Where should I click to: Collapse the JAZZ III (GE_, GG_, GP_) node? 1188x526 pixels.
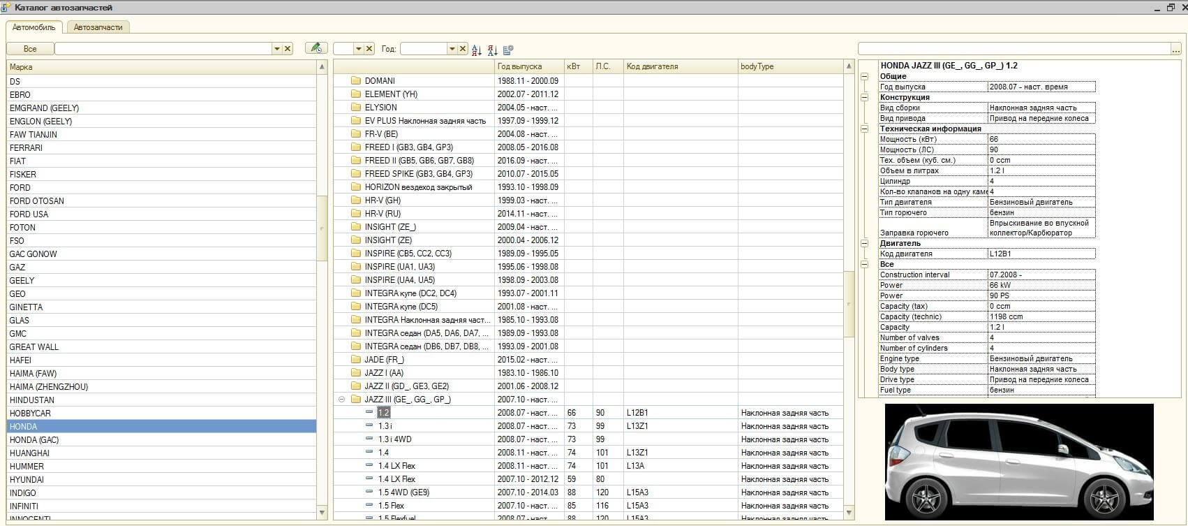[341, 400]
